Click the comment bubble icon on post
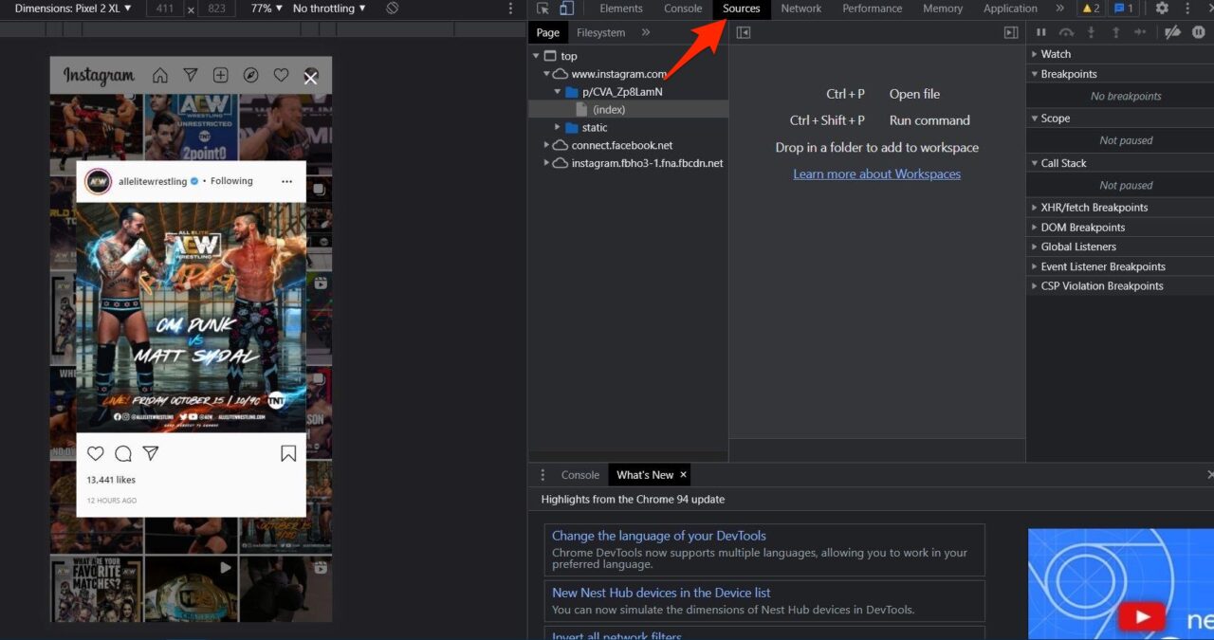Screen dimensions: 1214x640 pyautogui.click(x=123, y=453)
